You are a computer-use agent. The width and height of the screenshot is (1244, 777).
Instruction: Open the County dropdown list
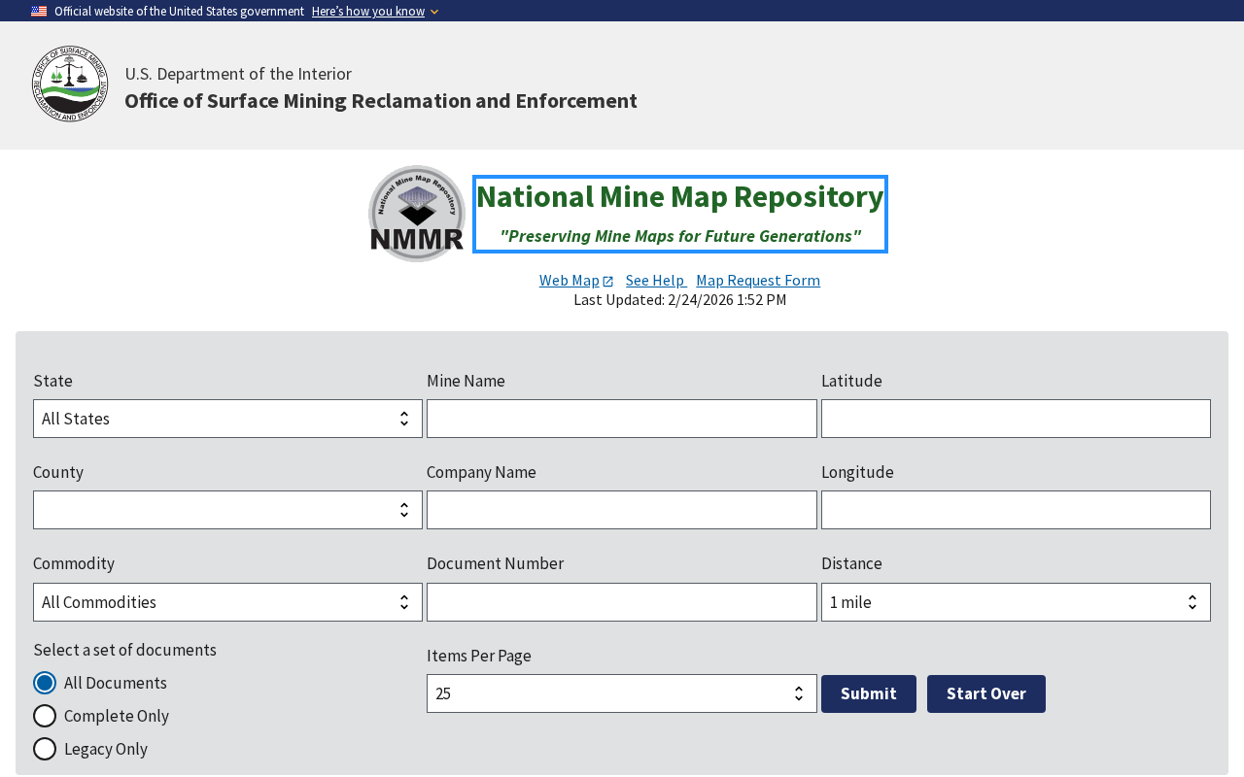(x=227, y=510)
